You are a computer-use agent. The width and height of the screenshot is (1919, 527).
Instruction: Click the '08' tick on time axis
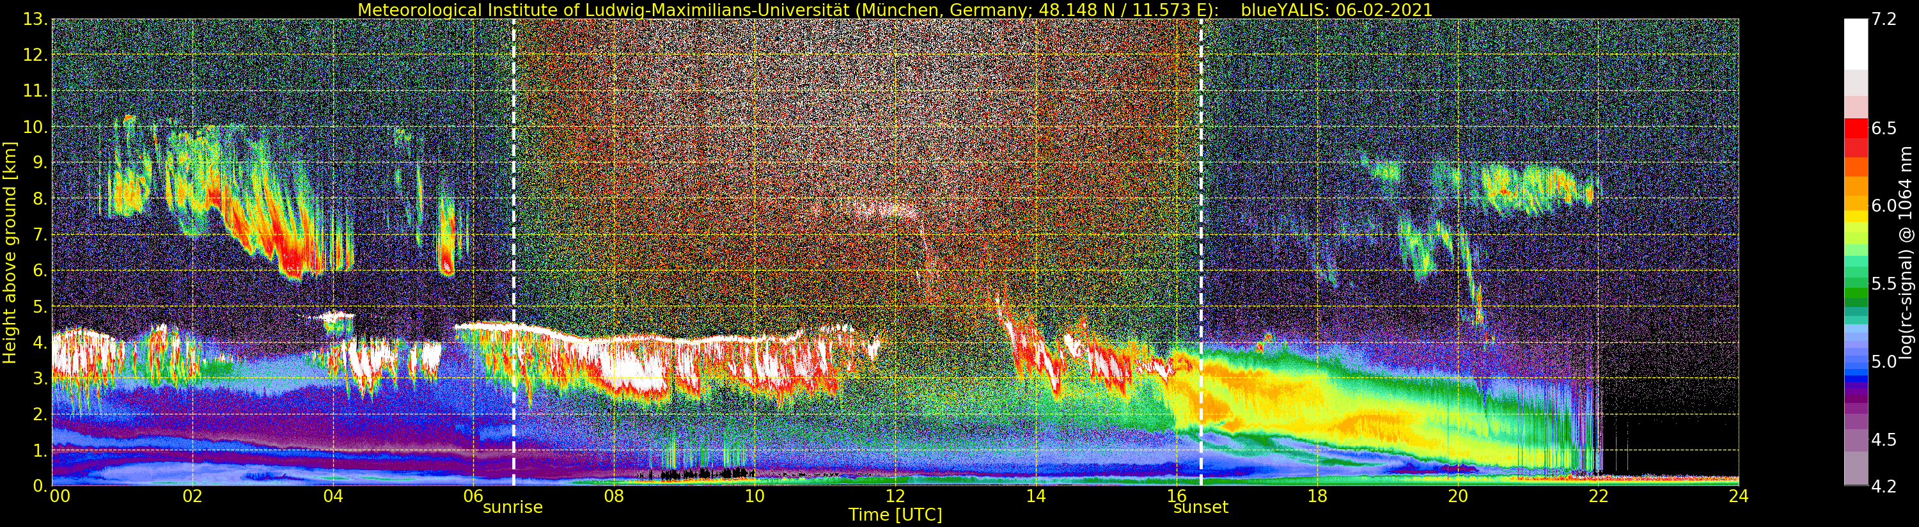(x=613, y=496)
